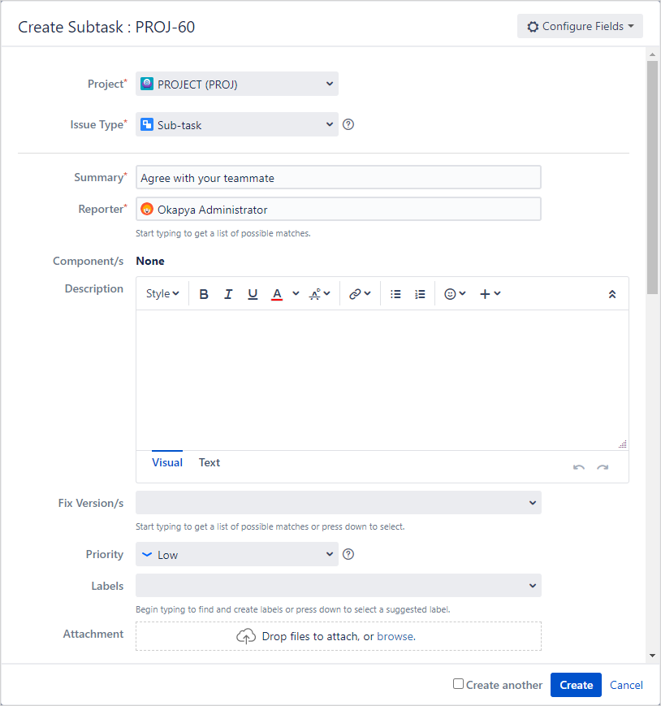Viewport: 661px width, 706px height.
Task: Apply bold formatting in the description editor
Action: 204,293
